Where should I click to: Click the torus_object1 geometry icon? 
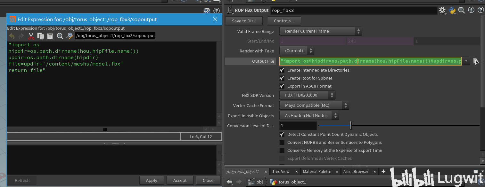point(273,182)
